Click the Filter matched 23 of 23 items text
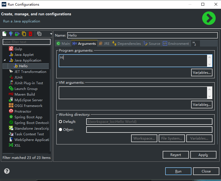Screen dimensions: 221x181 coord(26,158)
